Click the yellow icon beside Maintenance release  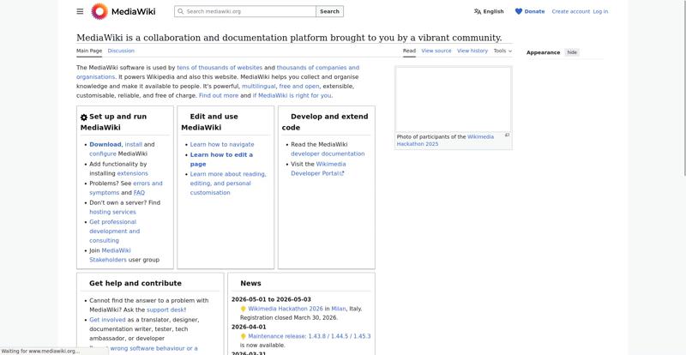pos(243,336)
